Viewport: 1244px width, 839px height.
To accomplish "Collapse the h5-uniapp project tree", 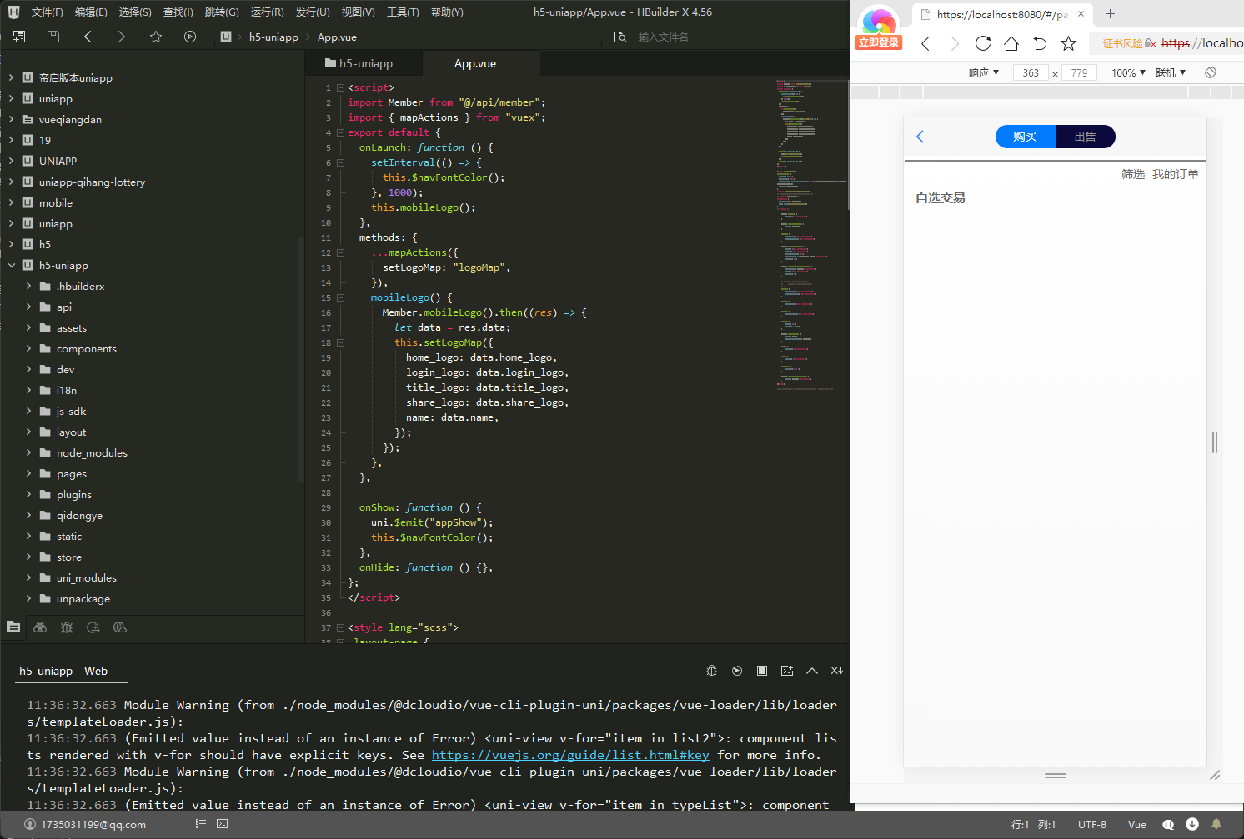I will (x=12, y=266).
